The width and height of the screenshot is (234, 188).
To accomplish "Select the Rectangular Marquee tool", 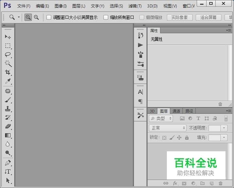I will coord(8,46).
